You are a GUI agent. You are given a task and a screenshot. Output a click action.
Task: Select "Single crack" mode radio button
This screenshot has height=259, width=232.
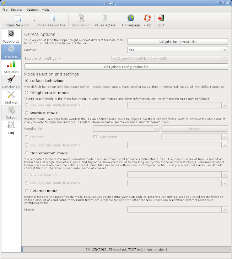click(27, 92)
